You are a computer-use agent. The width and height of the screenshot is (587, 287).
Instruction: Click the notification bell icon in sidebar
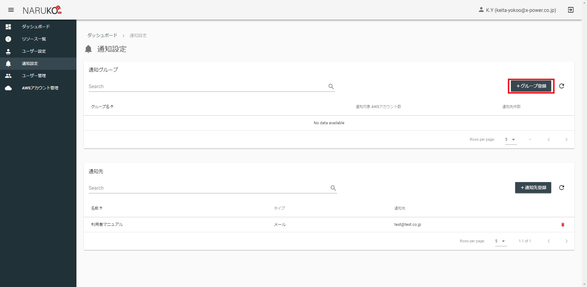tap(8, 64)
